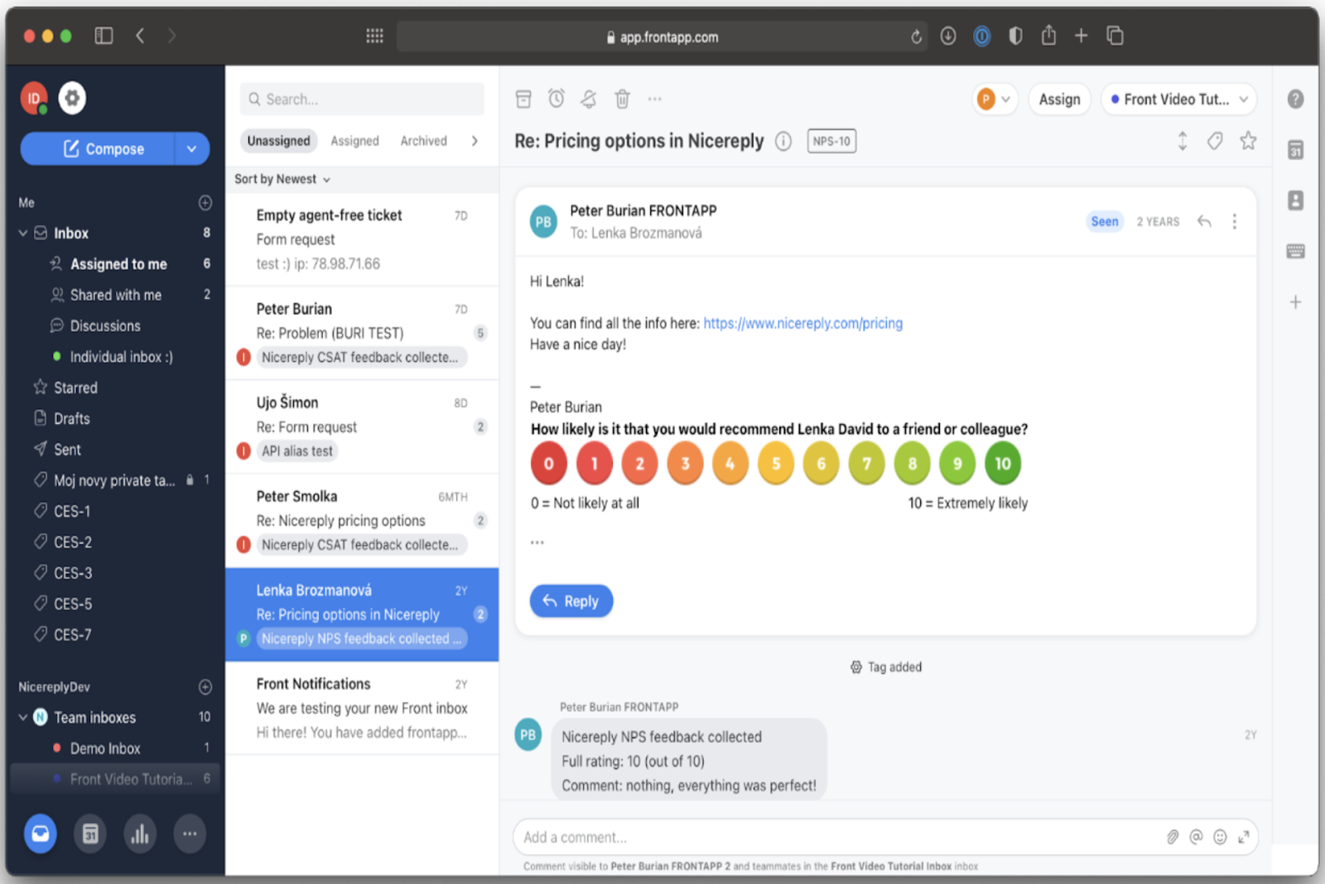The image size is (1325, 884).
Task: Select NPS score 10 green circle
Action: coord(1003,463)
